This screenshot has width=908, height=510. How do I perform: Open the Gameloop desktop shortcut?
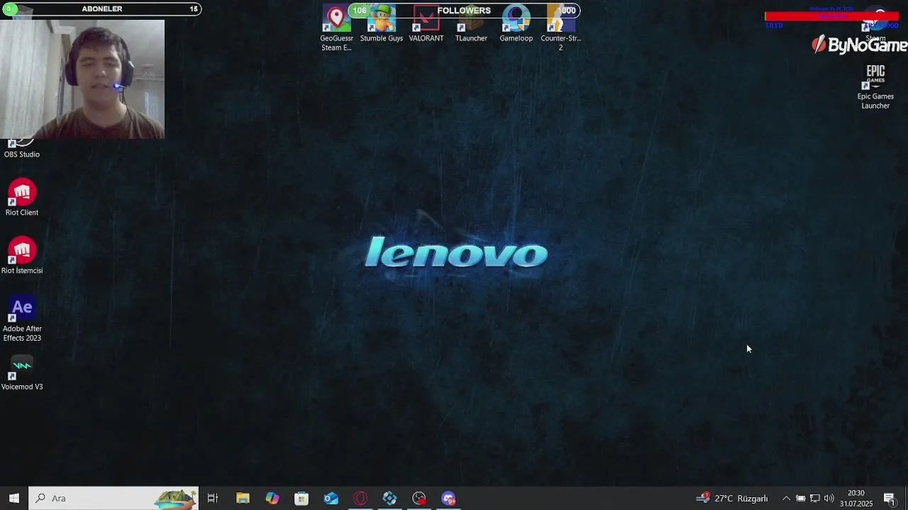516,24
